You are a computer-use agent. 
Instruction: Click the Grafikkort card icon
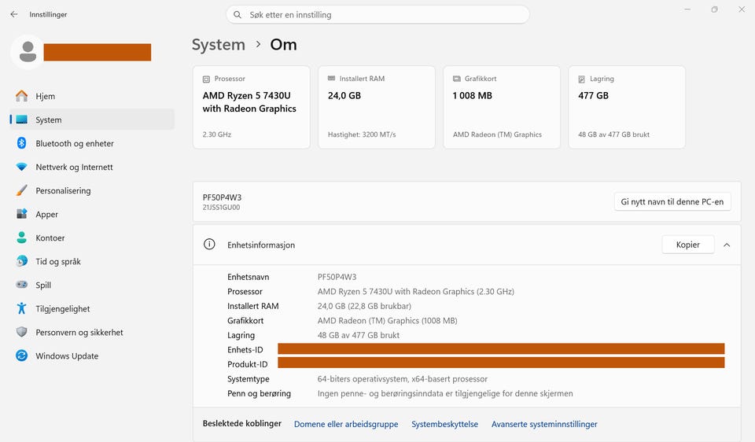(456, 79)
